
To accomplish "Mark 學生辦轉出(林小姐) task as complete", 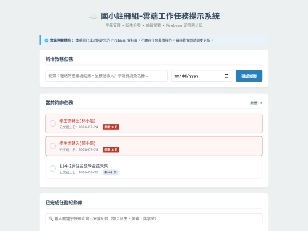I will click(52, 123).
